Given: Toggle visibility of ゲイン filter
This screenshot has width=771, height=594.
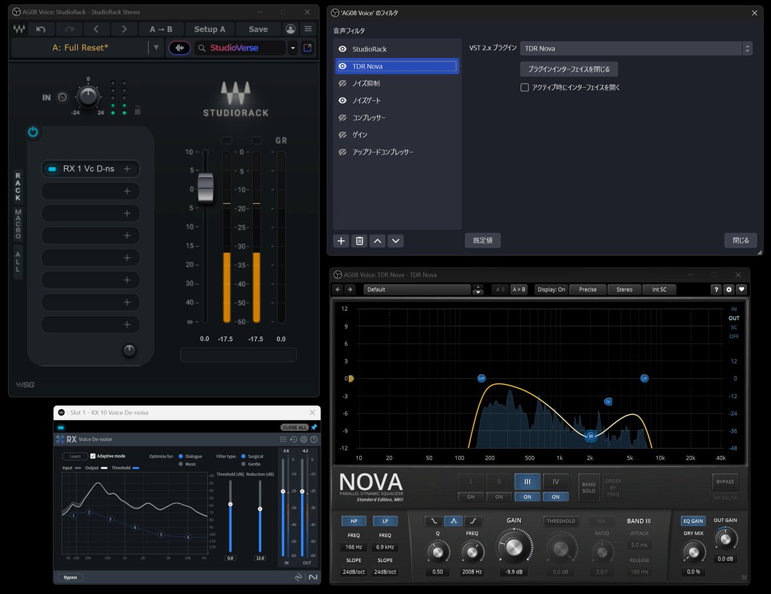Looking at the screenshot, I should point(342,135).
